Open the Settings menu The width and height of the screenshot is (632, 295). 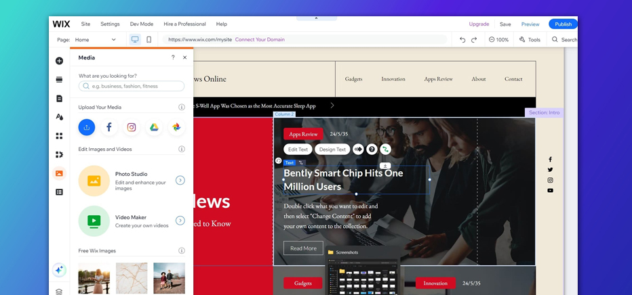pos(110,24)
